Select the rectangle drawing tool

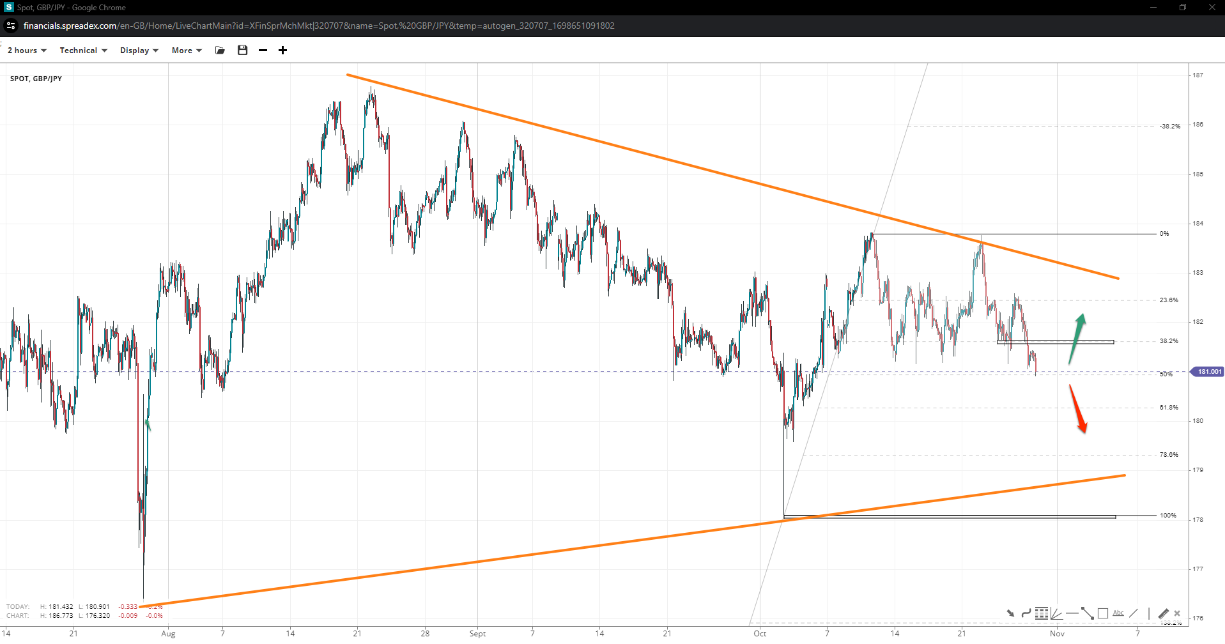pos(1102,613)
